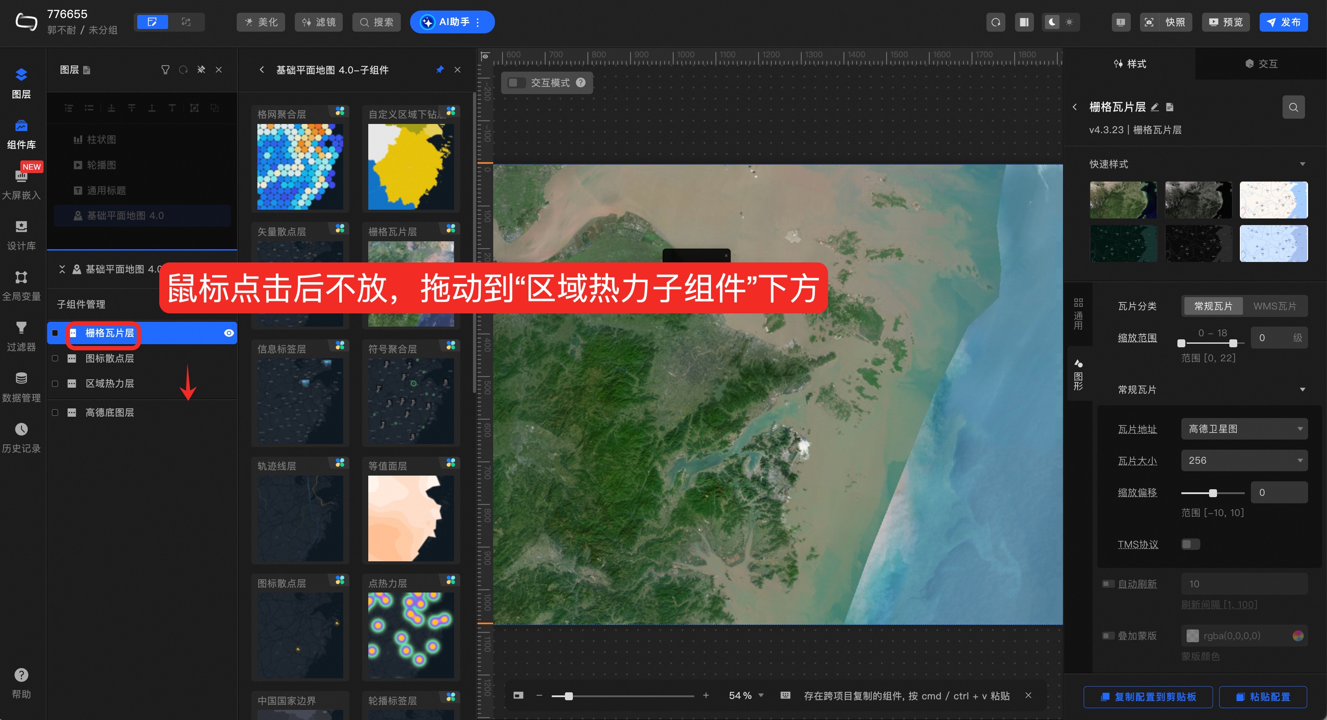This screenshot has height=720, width=1327.
Task: Toggle visibility eye of 栅格瓦片层
Action: (x=229, y=333)
